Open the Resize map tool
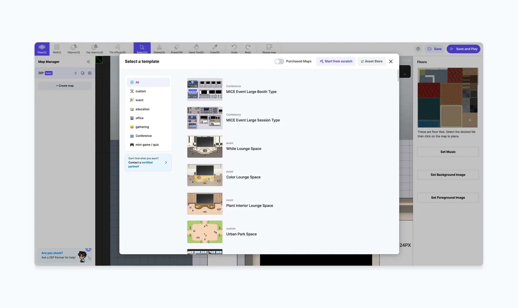This screenshot has height=308, width=518. pos(269,49)
